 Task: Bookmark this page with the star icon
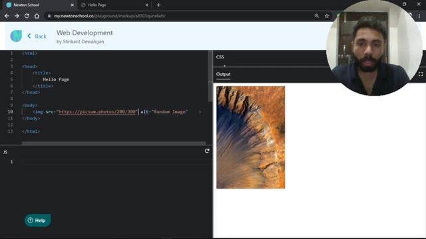coord(327,16)
